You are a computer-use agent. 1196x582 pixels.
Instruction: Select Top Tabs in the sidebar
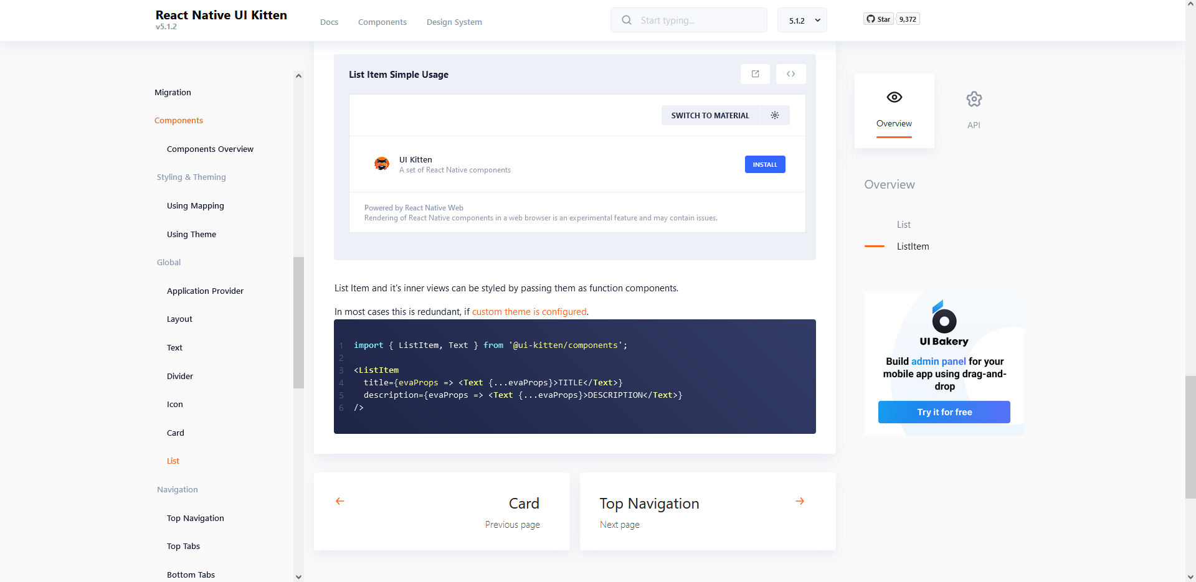(x=183, y=547)
